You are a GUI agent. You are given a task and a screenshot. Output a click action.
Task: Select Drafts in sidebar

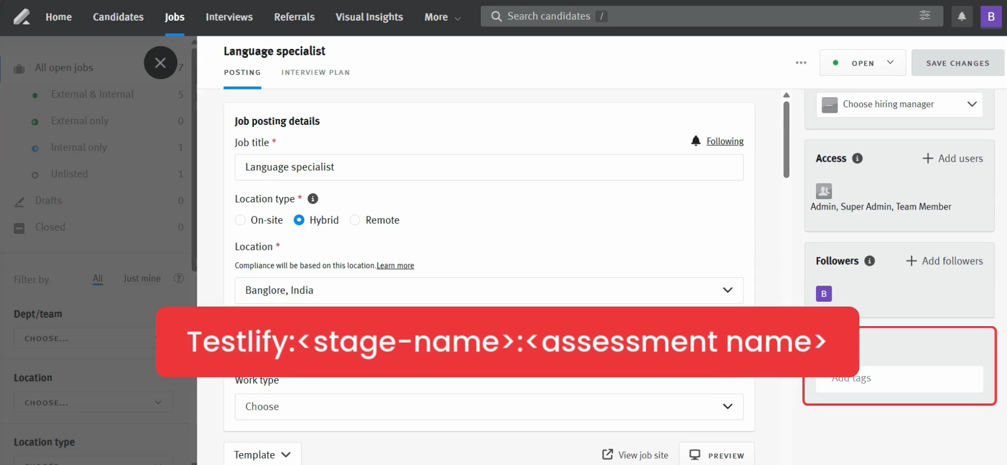[48, 201]
